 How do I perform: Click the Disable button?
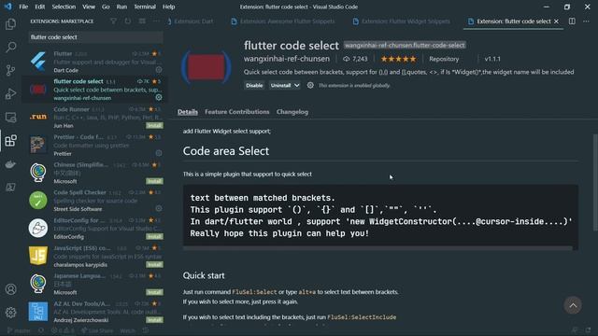point(254,85)
